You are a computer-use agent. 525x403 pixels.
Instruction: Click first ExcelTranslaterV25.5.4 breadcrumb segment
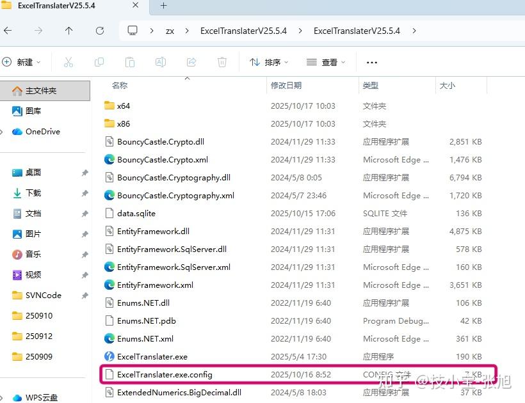[x=243, y=31]
